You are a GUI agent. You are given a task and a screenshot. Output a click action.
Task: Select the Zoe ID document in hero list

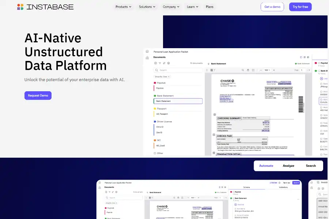159,132
